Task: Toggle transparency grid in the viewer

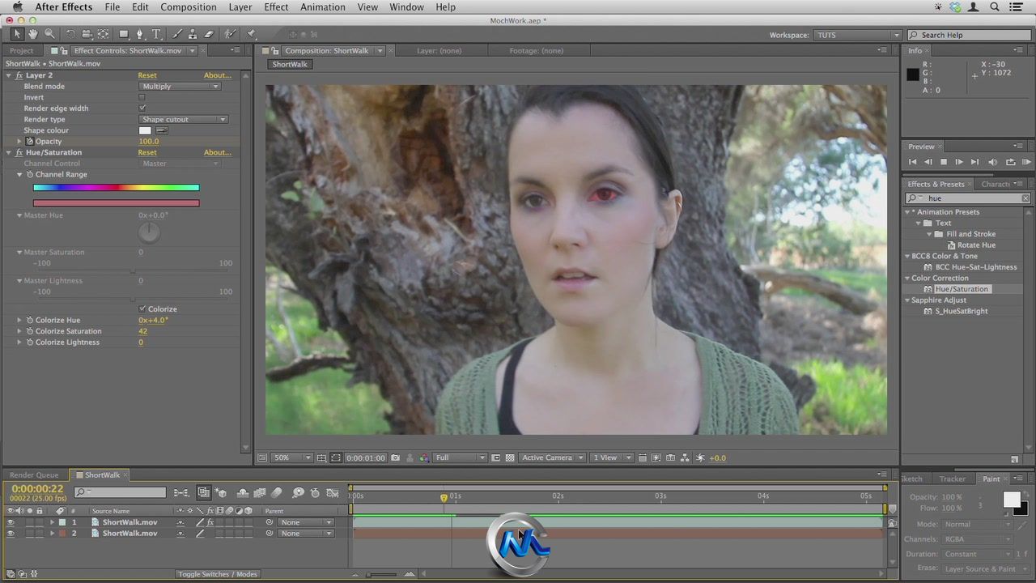Action: coord(510,457)
